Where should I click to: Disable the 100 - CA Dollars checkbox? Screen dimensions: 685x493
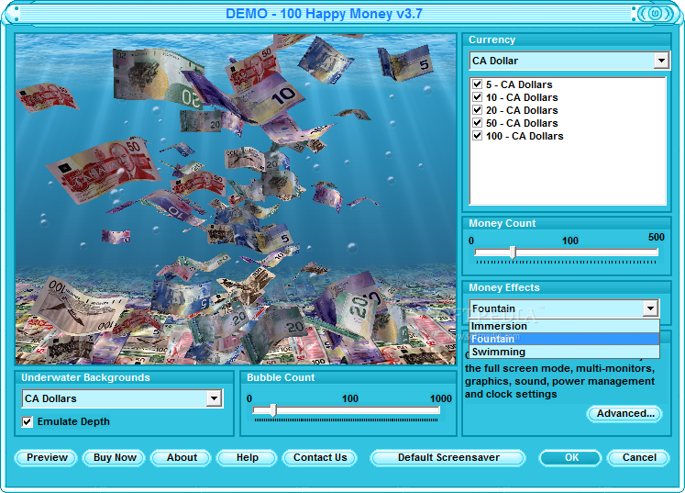point(477,136)
